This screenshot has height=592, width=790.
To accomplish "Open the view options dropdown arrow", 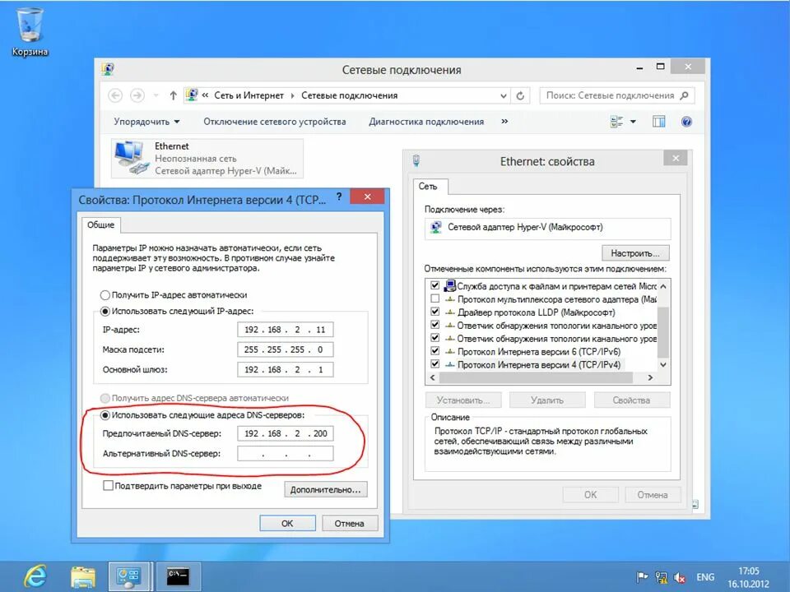I will click(634, 122).
